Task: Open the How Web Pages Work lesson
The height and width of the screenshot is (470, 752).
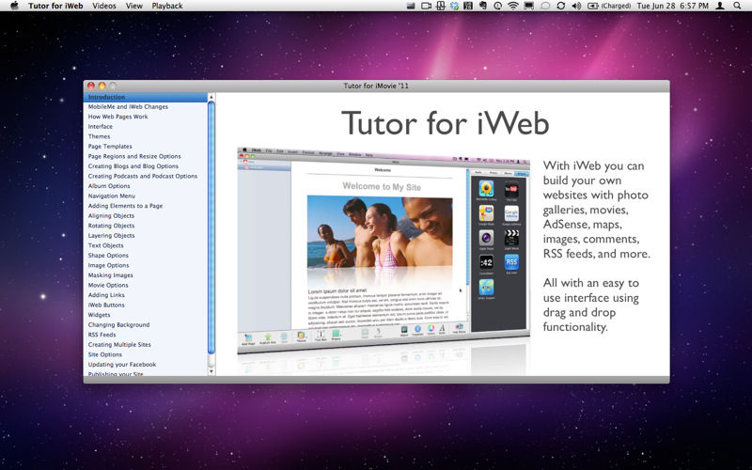Action: tap(118, 117)
